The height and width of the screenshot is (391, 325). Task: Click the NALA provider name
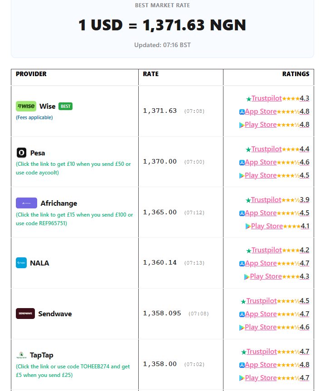(39, 263)
